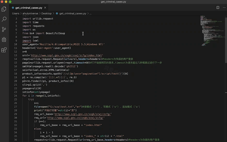Click 'intinfo=int(yepage)' on line 23
The height and width of the screenshot is (142, 227).
(x=36, y=92)
